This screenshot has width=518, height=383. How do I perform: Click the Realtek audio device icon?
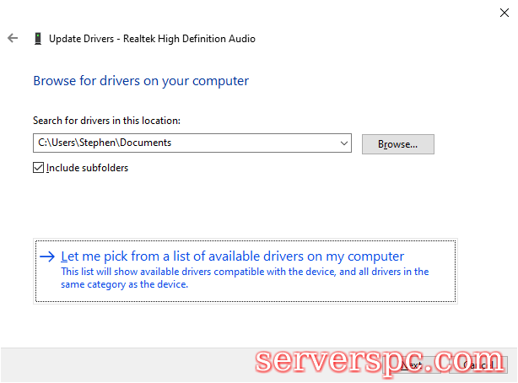(37, 38)
